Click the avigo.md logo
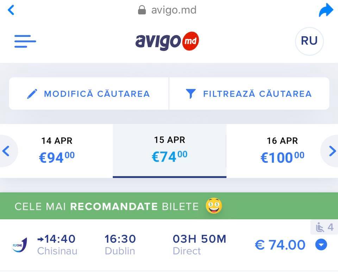Screen dimensions: 338x272 point(167,41)
